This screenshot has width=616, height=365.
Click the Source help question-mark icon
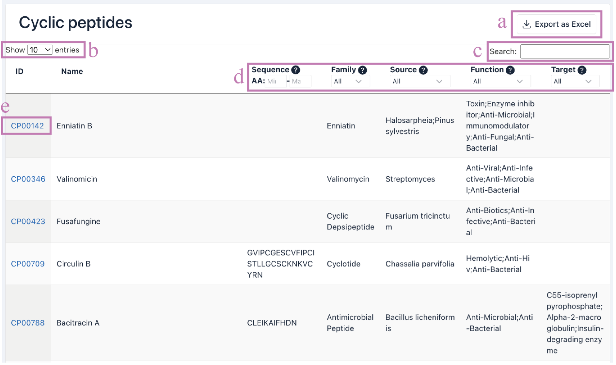[x=423, y=70]
